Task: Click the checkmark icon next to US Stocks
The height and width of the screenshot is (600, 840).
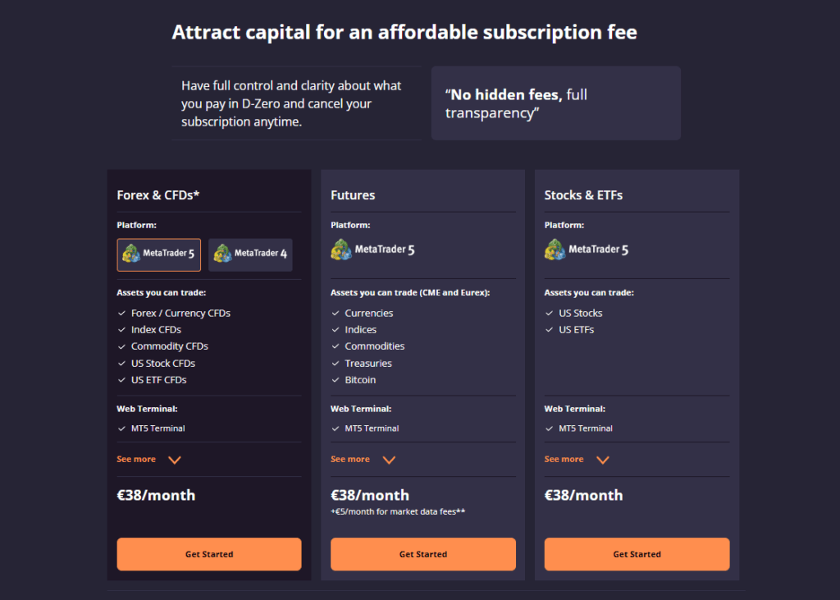Action: click(549, 313)
